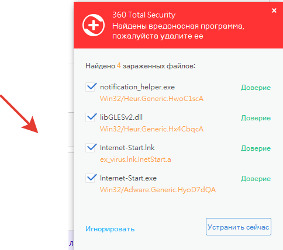Click the Игнорировать link

[x=110, y=229]
